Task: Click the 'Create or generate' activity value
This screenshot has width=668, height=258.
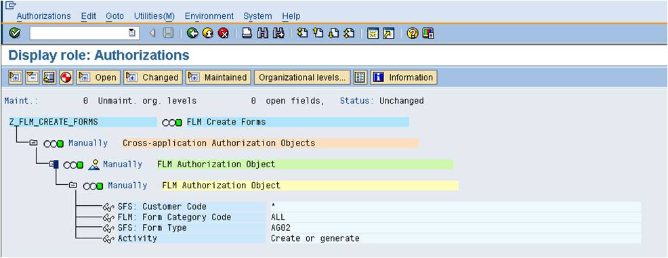Action: coord(315,239)
